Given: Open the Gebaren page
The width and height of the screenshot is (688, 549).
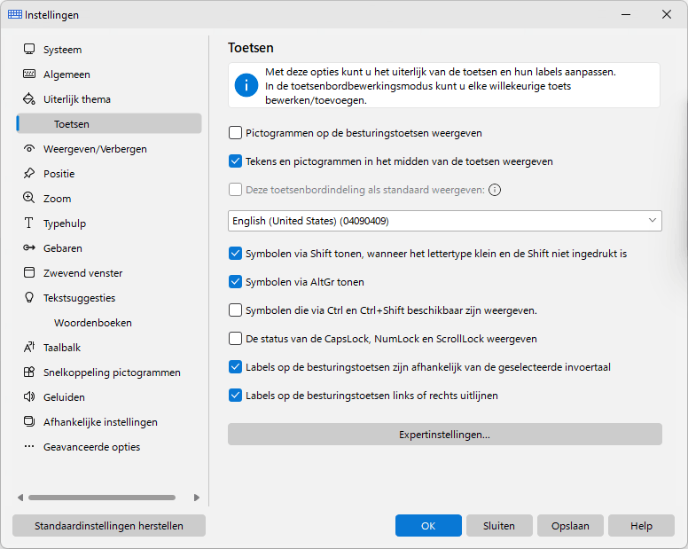Looking at the screenshot, I should click(x=109, y=248).
